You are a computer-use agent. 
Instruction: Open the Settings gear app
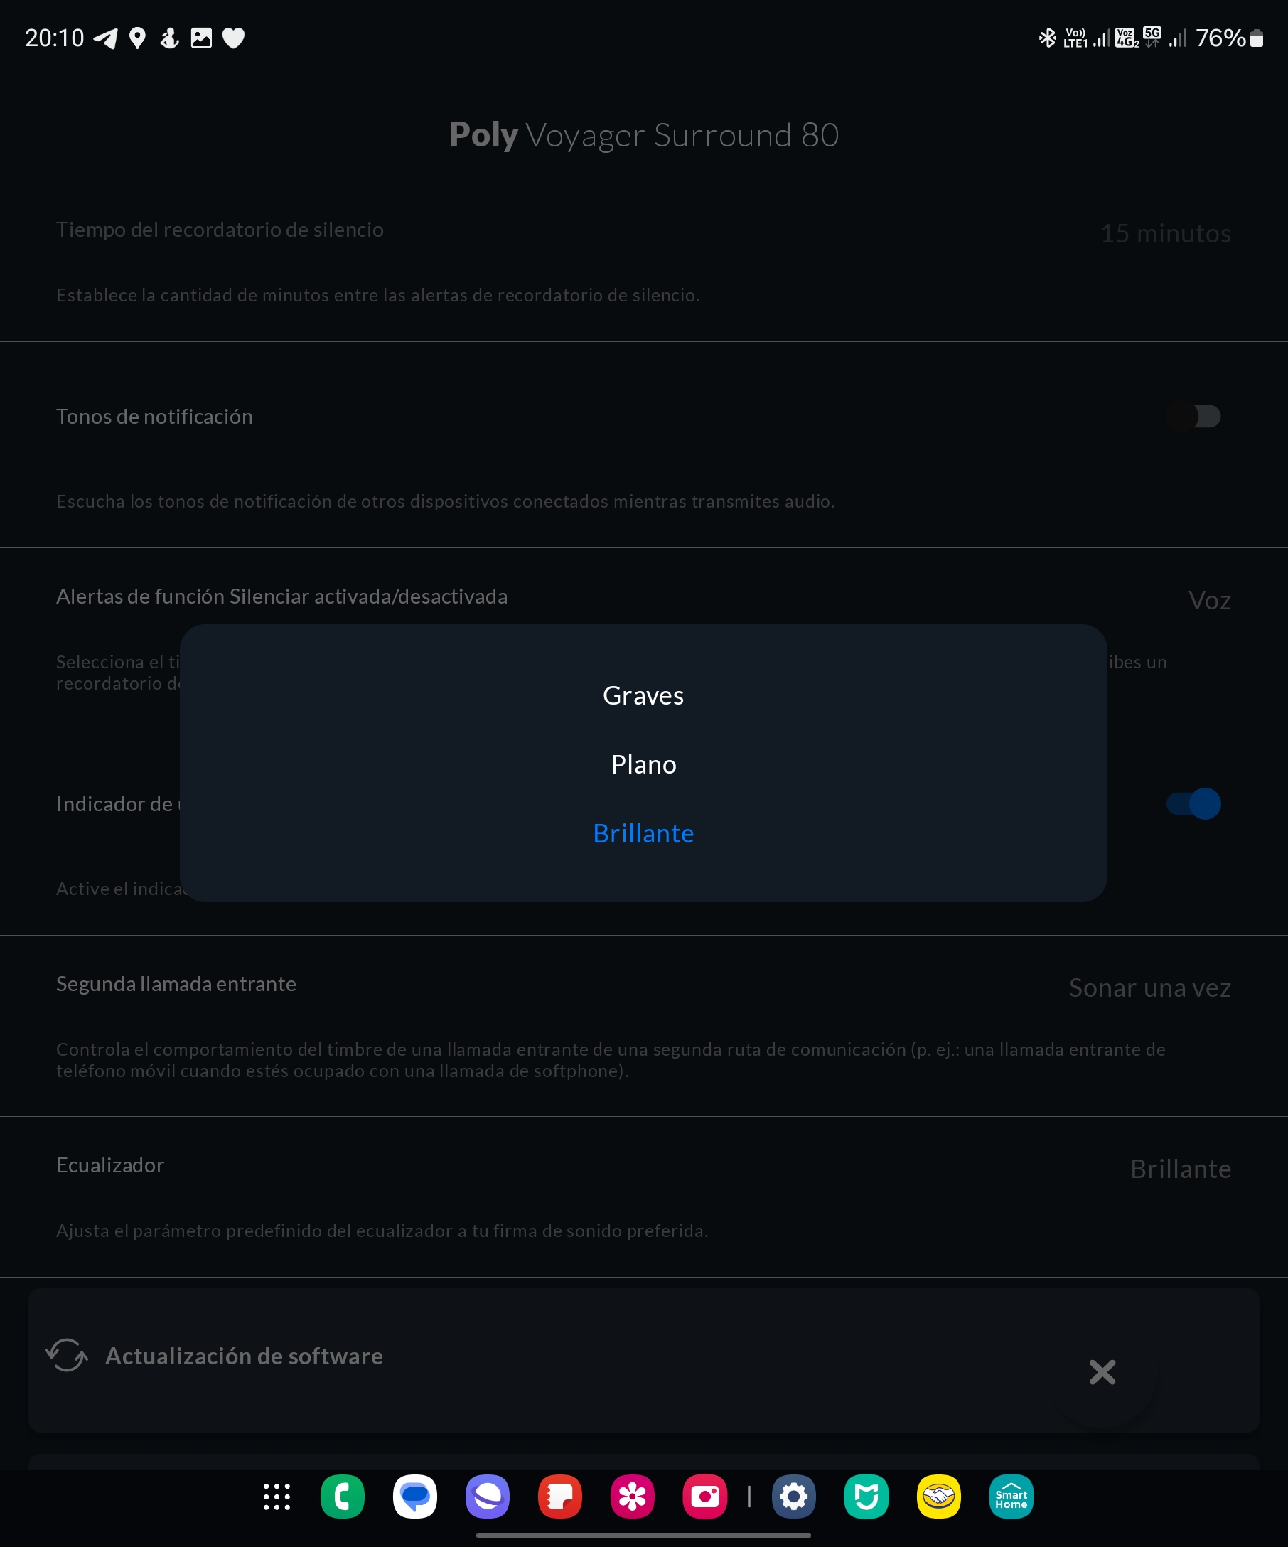tap(793, 1497)
